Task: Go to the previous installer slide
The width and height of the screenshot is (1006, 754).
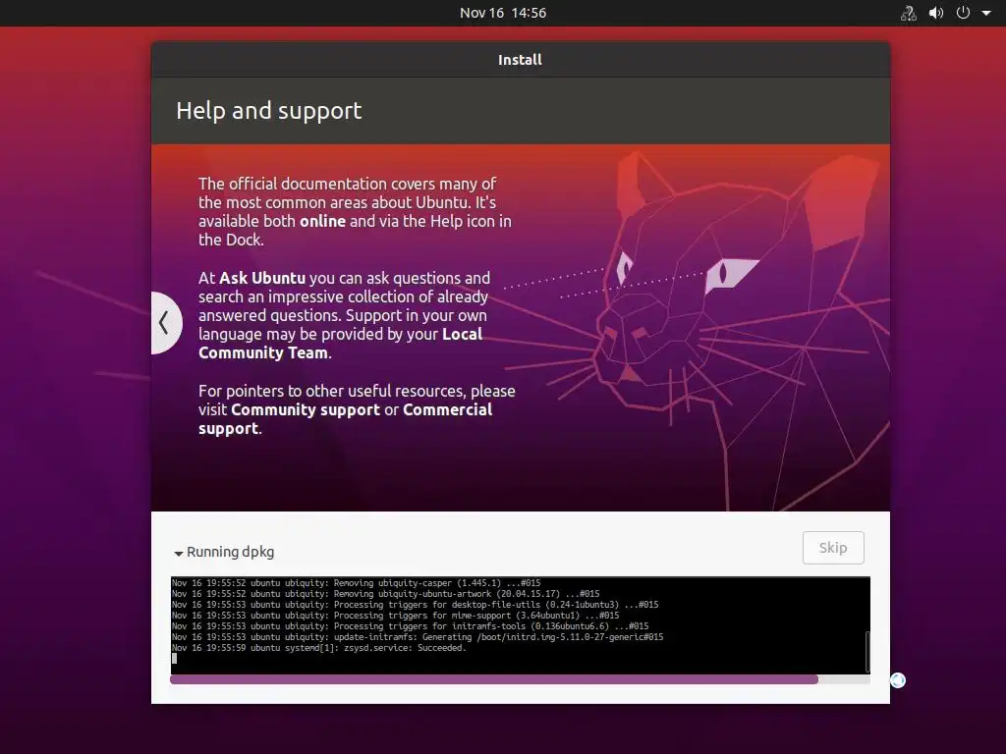Action: (165, 322)
